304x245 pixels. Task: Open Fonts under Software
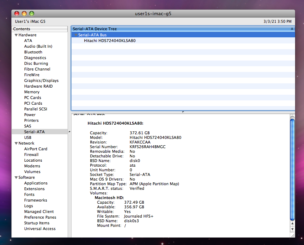[29, 194]
